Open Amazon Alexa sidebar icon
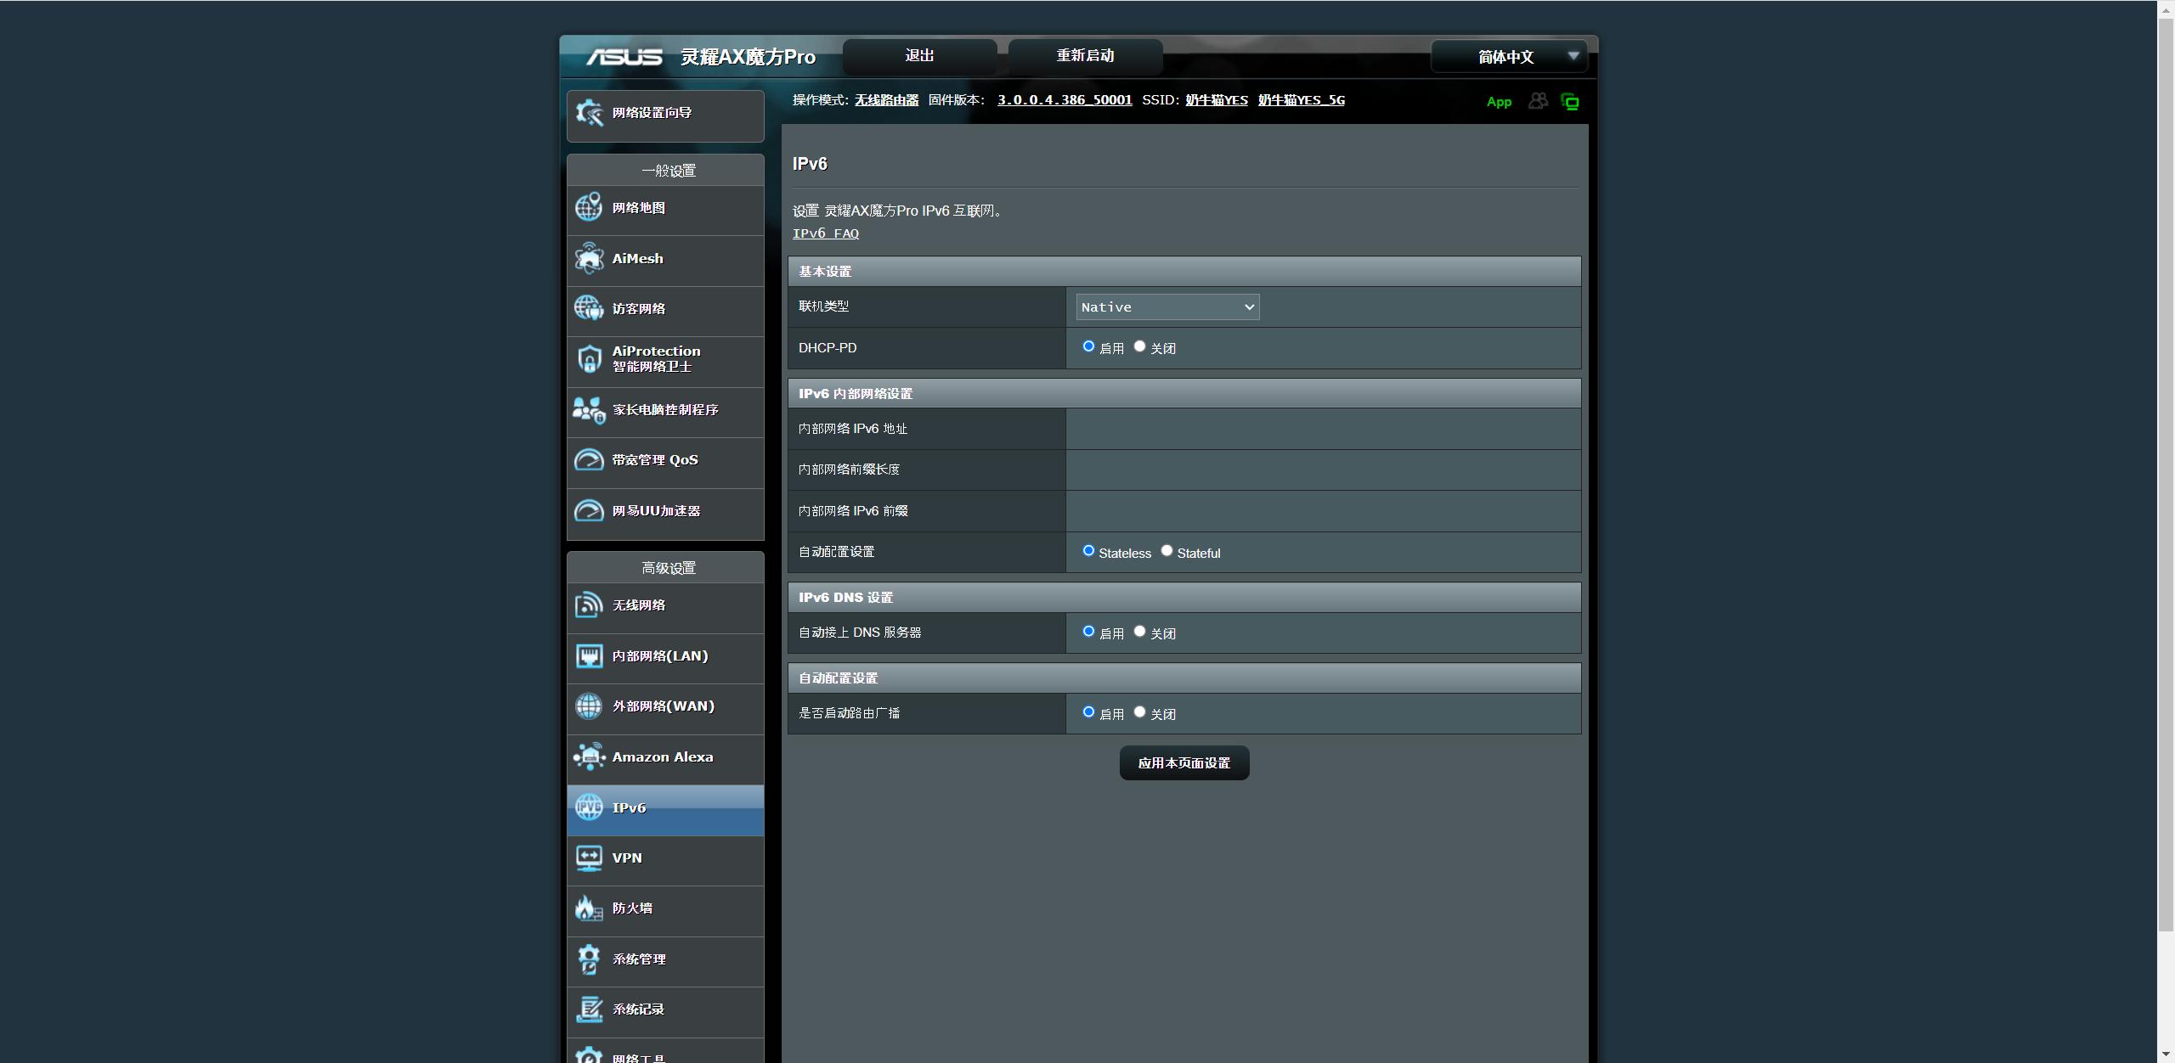This screenshot has height=1063, width=2175. (589, 756)
